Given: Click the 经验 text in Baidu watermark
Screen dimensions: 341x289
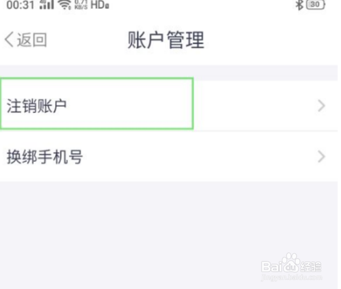Looking at the screenshot, I should tap(311, 267).
